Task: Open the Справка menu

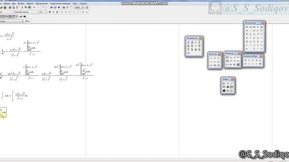Action: [x=83, y=4]
